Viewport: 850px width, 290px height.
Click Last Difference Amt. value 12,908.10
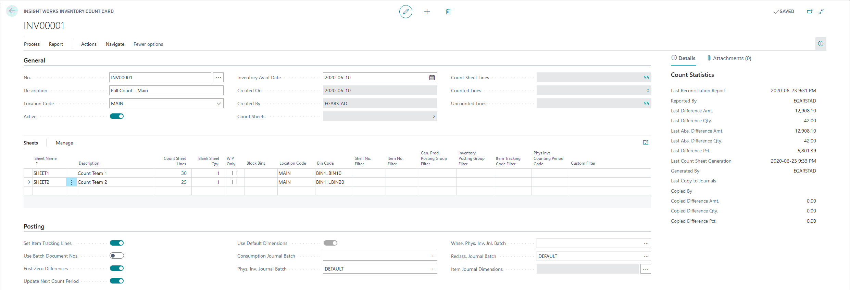[x=805, y=111]
